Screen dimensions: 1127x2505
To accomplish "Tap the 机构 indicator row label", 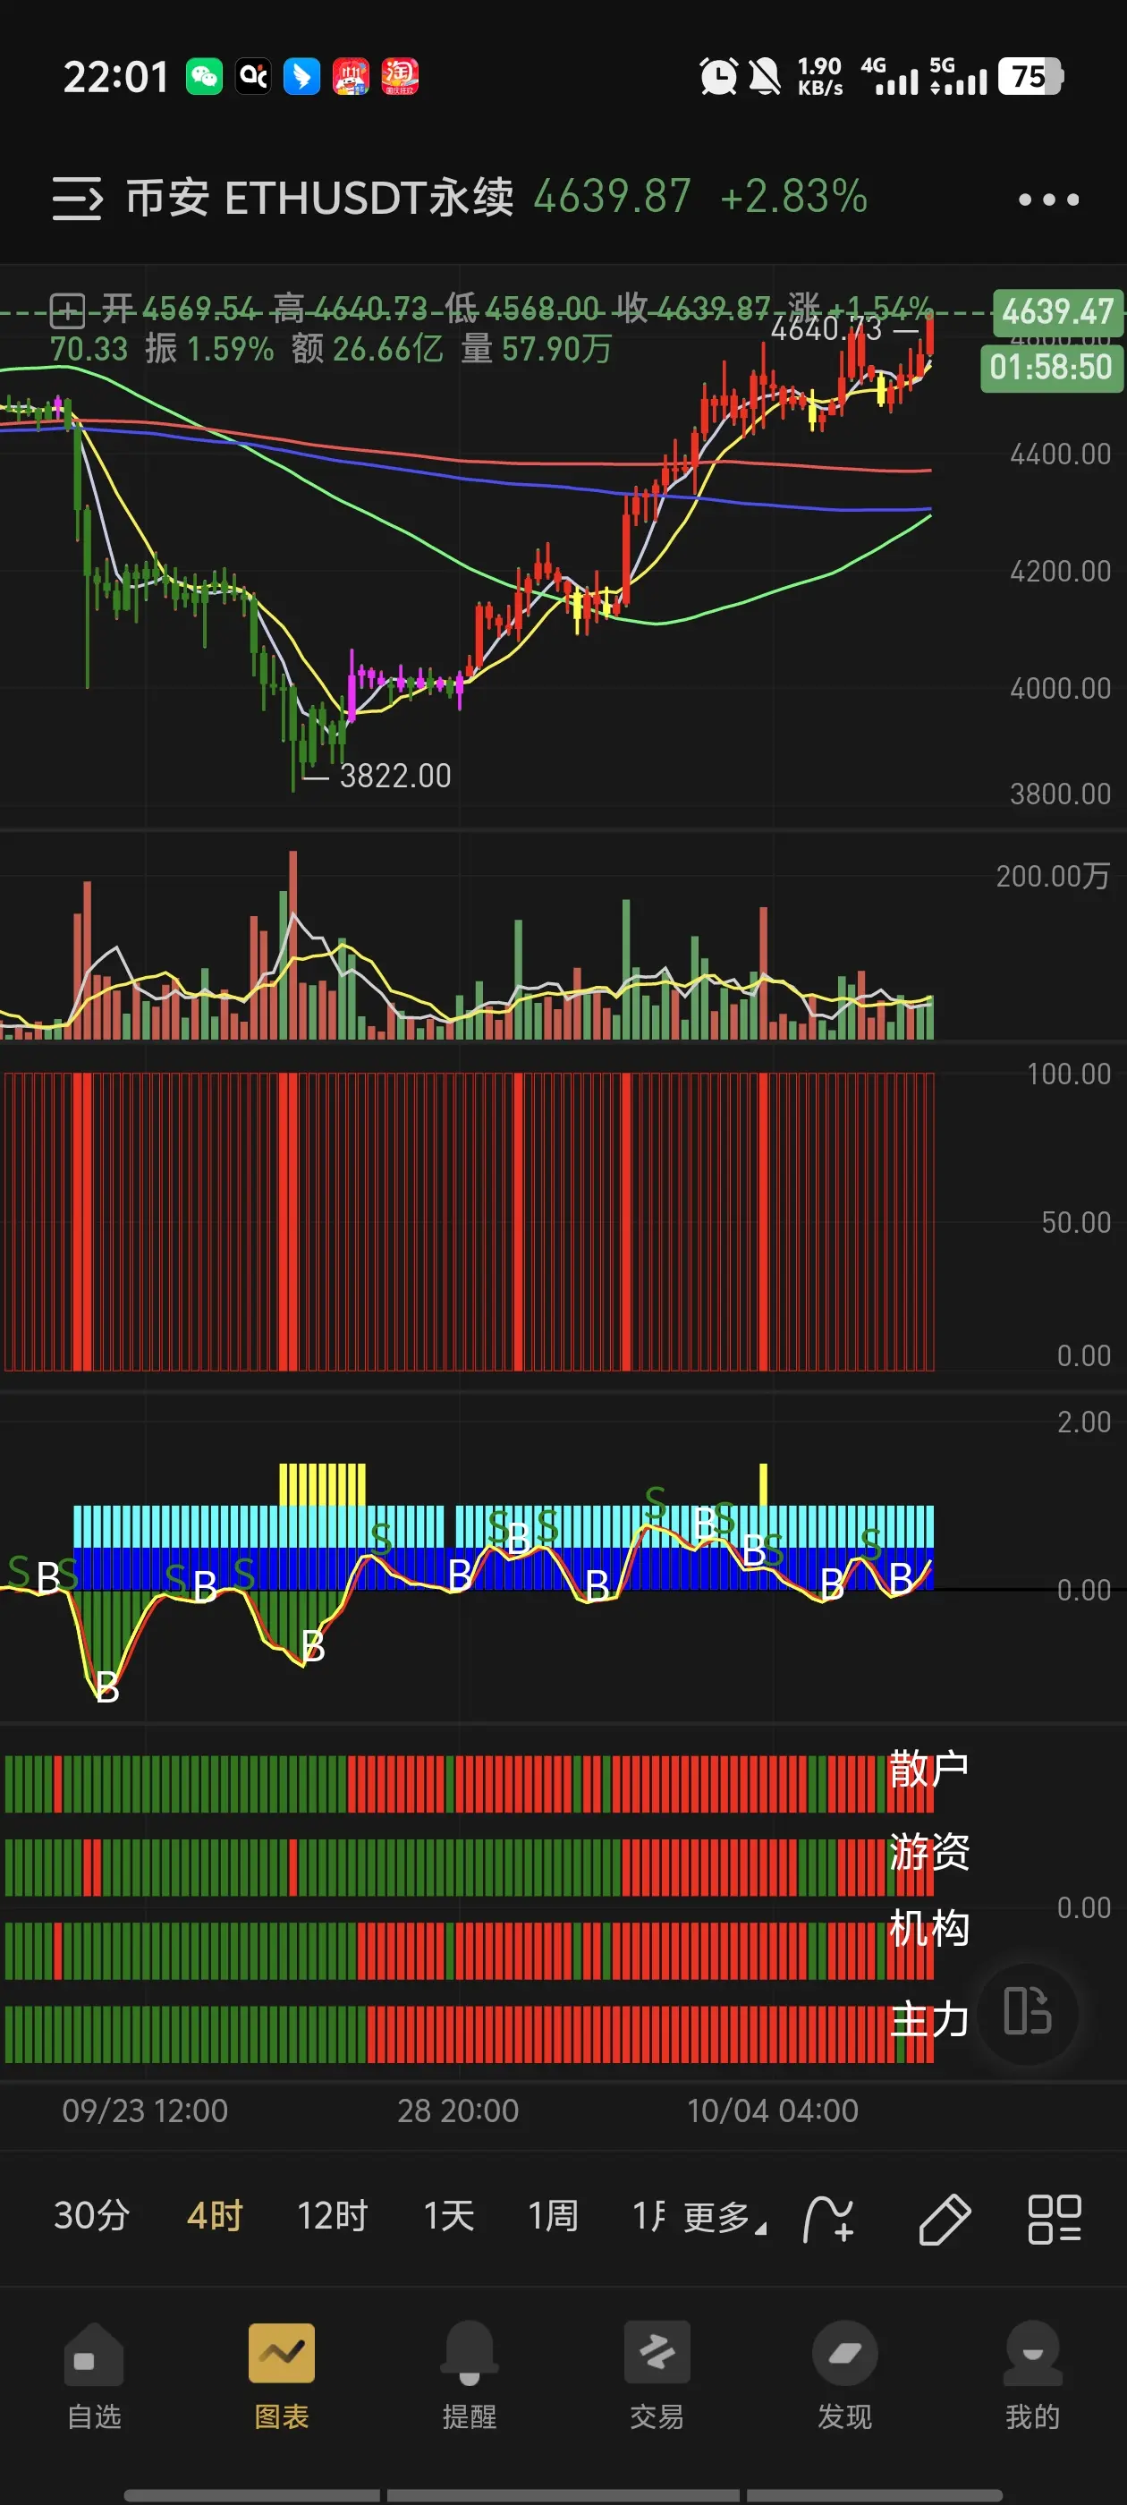I will point(928,1928).
